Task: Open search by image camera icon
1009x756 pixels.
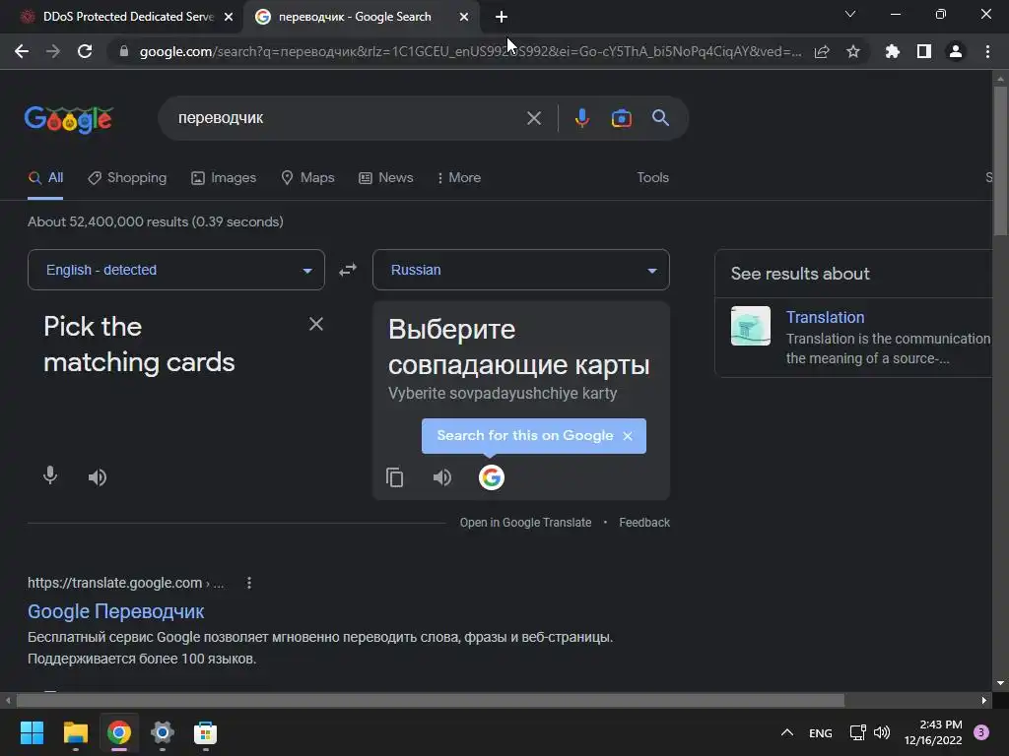Action: pos(621,118)
